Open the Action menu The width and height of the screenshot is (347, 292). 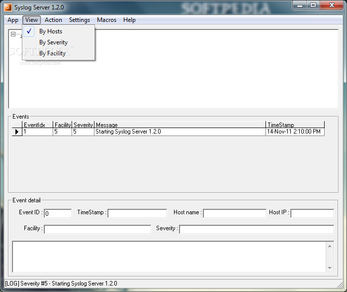53,20
